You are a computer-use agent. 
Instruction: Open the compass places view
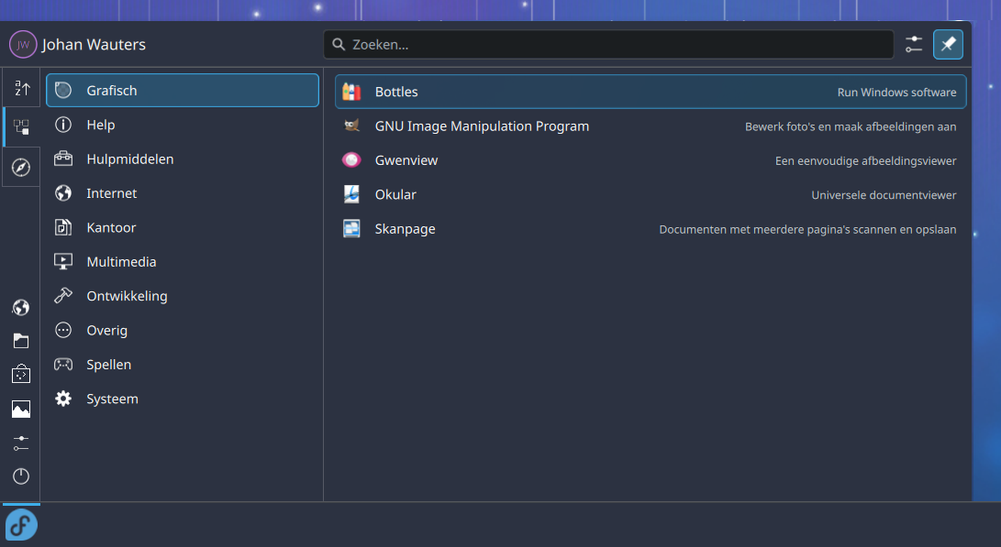click(21, 168)
